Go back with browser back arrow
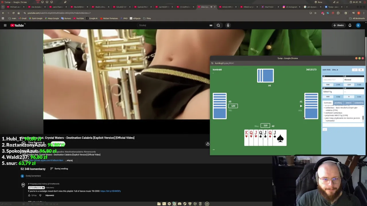The image size is (367, 206). click(3, 13)
